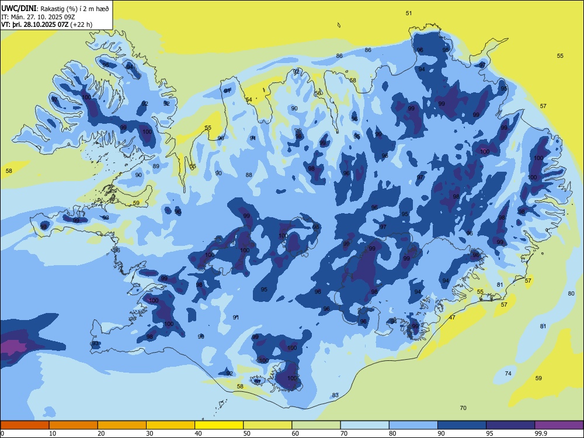Viewport: 584px width, 438px height.
Task: Click the map value '88' in northwest interior
Action: (x=249, y=175)
